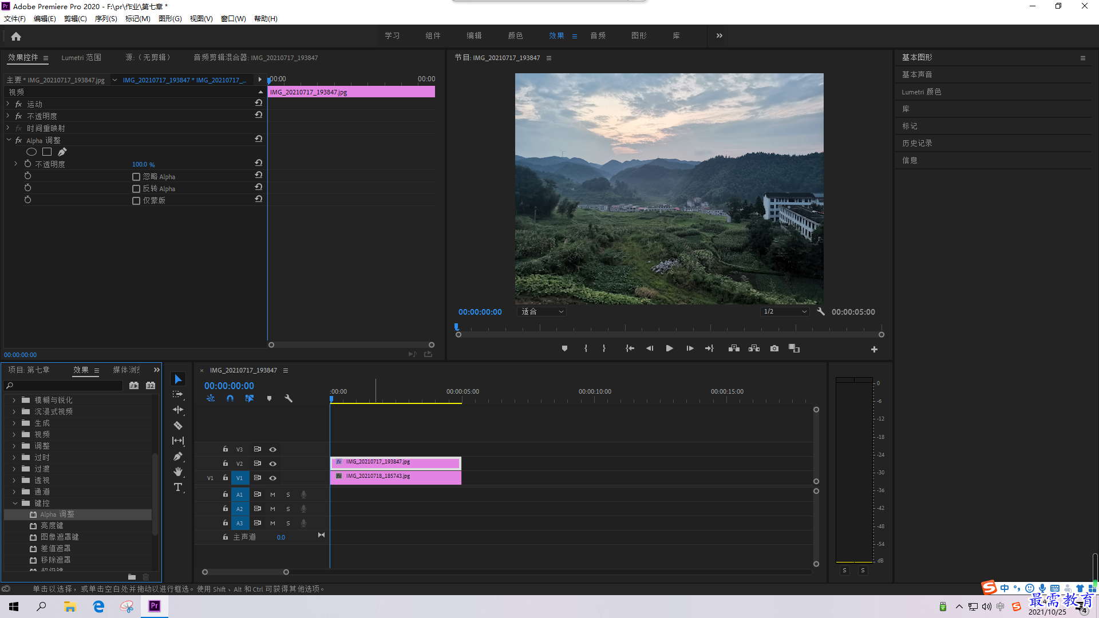The height and width of the screenshot is (618, 1099).
Task: Open the 序列(S) menu
Action: tap(106, 19)
